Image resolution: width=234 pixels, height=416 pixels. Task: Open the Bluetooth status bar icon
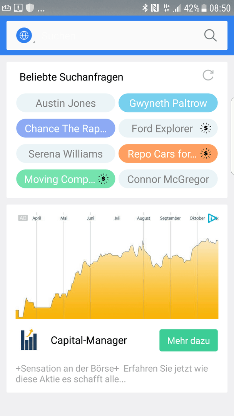click(x=145, y=8)
